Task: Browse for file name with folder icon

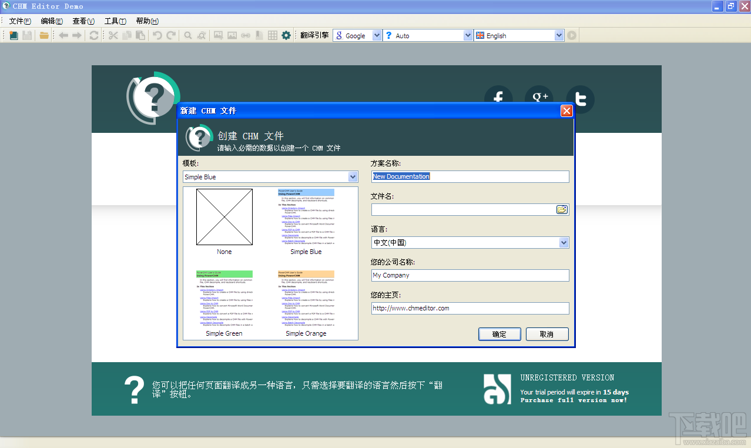Action: click(562, 209)
